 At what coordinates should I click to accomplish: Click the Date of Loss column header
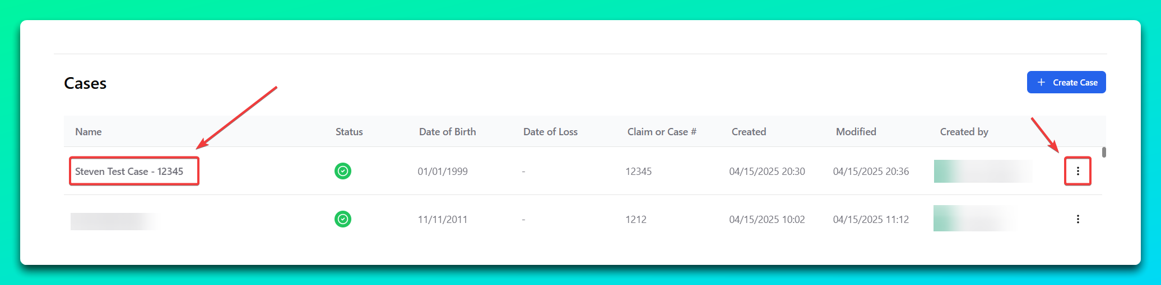click(x=550, y=132)
